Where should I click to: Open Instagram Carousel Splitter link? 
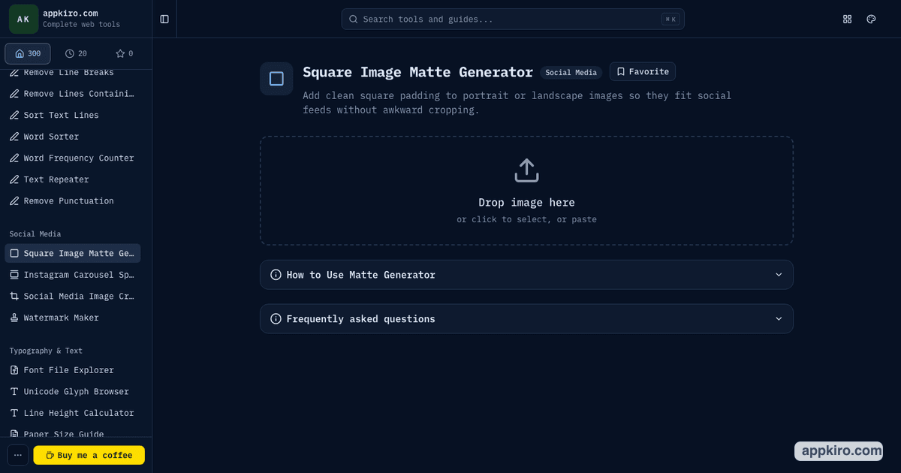point(73,275)
